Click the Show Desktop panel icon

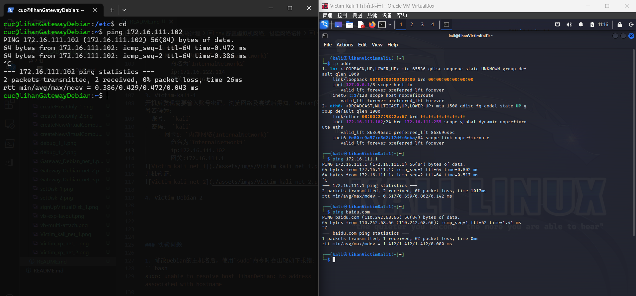click(338, 25)
